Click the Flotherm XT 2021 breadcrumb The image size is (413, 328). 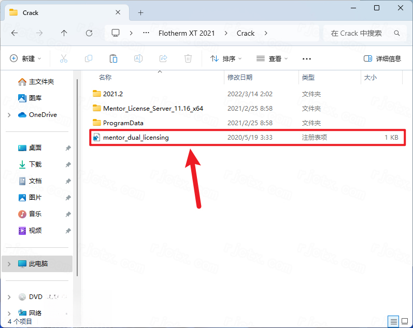[187, 33]
